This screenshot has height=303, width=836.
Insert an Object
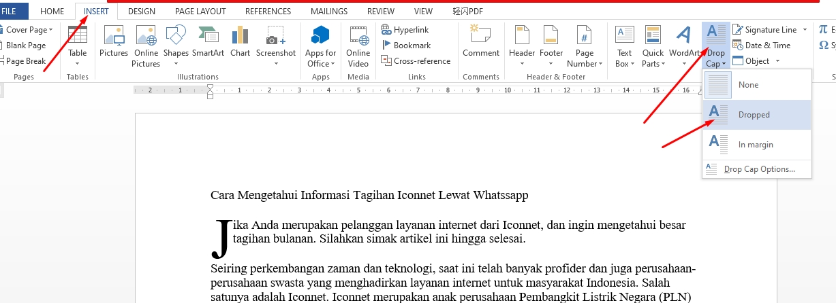[751, 61]
